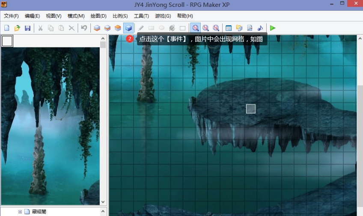Open the 模式(M) menu
This screenshot has width=363, height=216.
[x=76, y=16]
